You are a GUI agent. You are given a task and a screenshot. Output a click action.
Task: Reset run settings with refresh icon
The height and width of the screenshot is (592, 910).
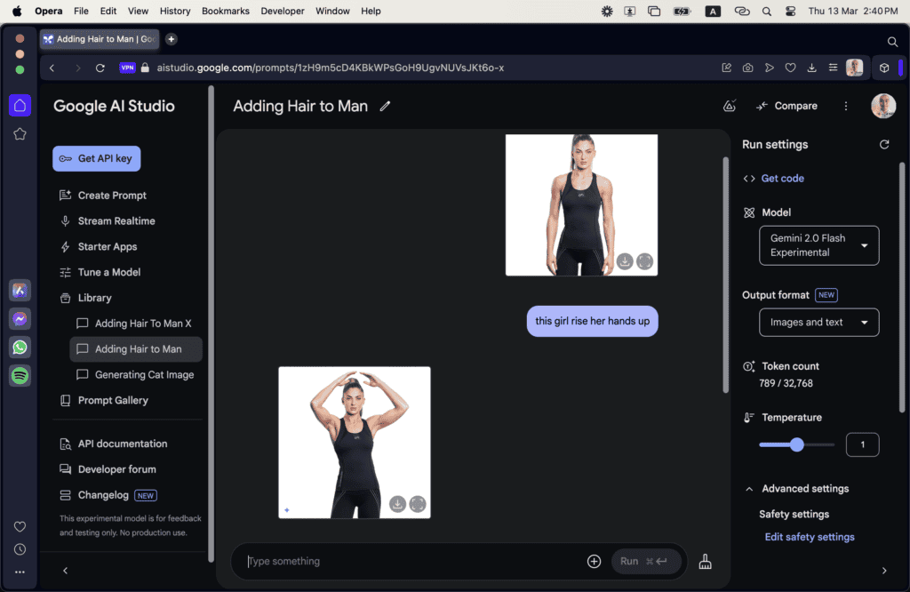click(883, 144)
